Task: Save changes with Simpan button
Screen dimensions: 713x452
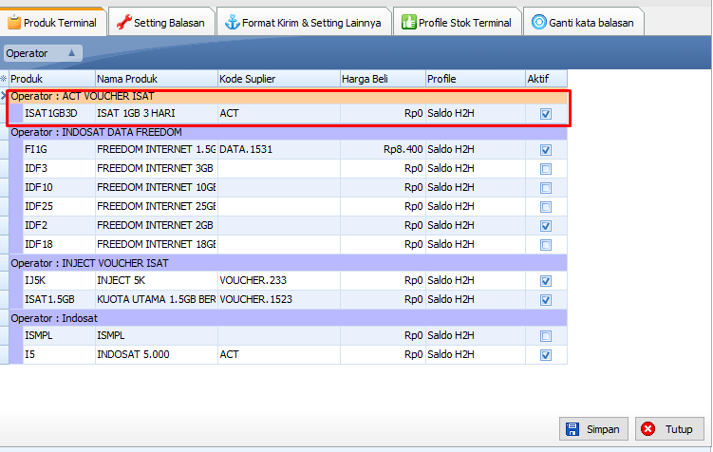Action: (x=593, y=429)
